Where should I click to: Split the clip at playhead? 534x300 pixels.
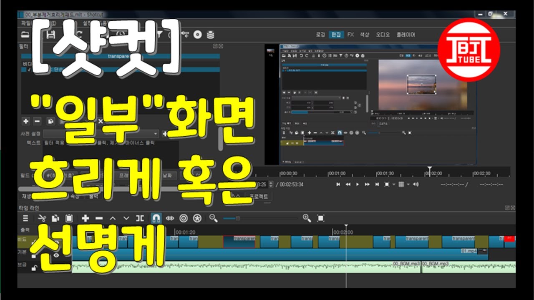click(140, 218)
